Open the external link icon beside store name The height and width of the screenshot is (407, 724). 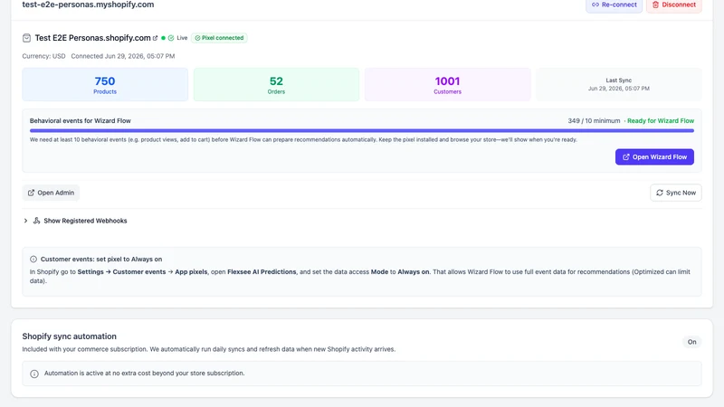click(x=155, y=38)
